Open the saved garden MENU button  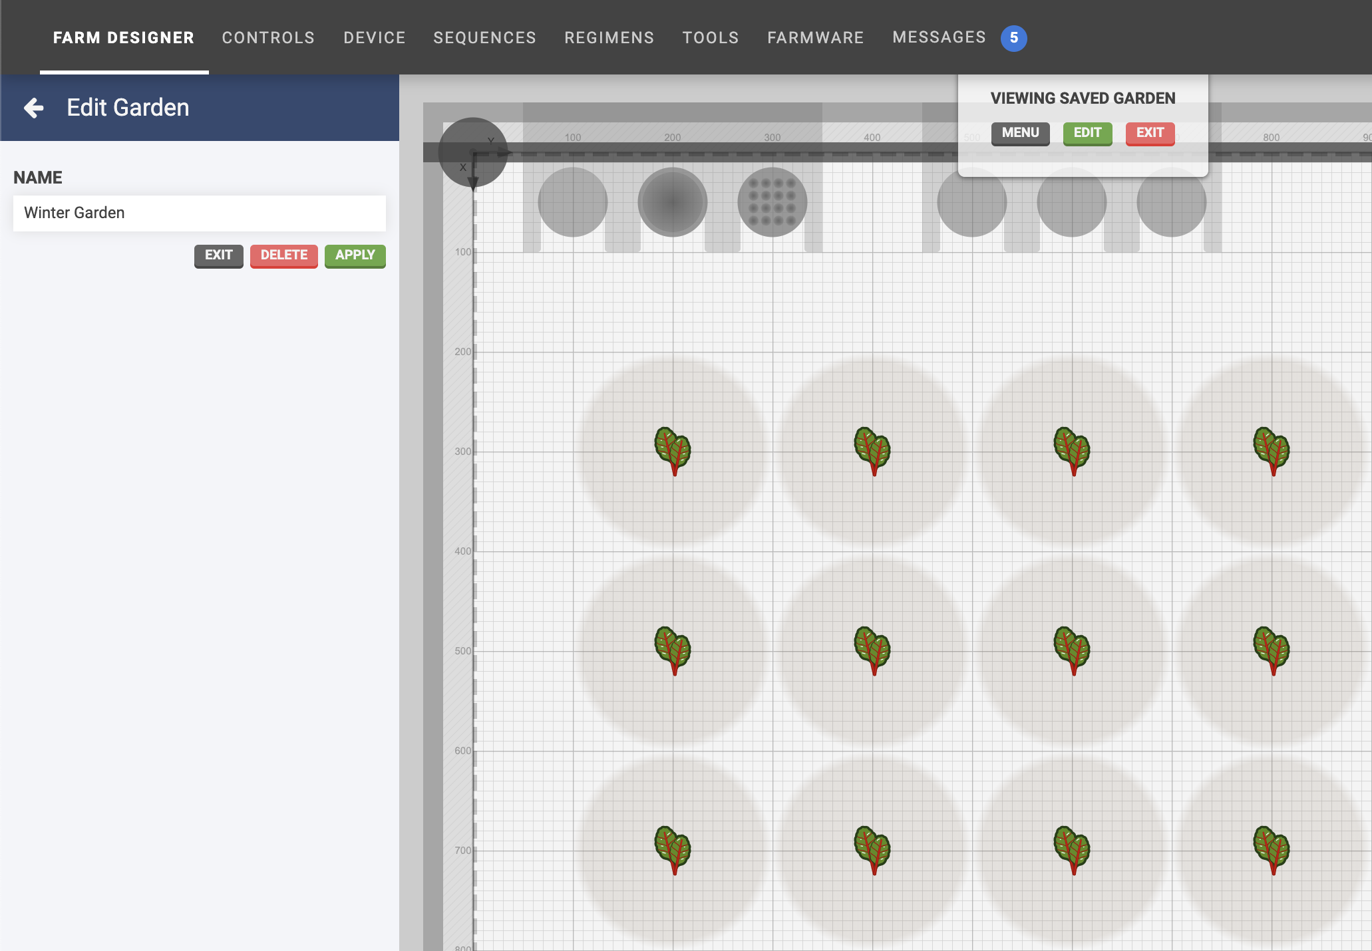[1020, 133]
